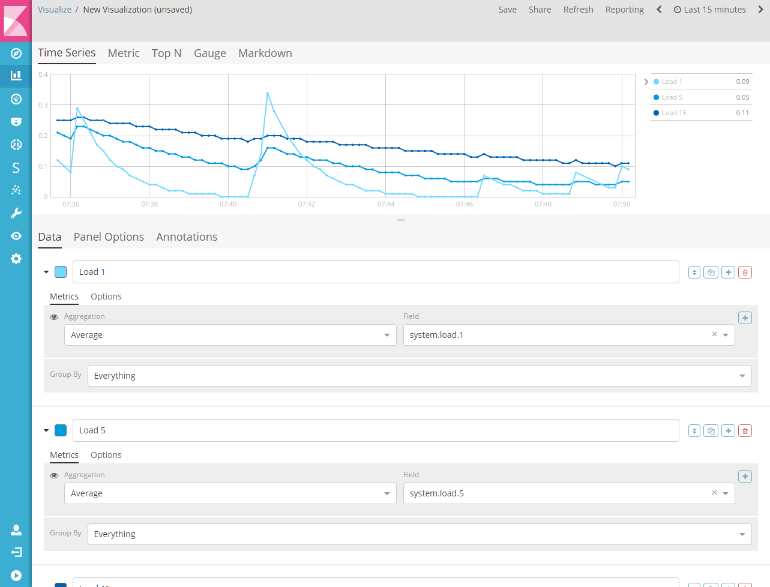Add a new series with the plus icon
The height and width of the screenshot is (587, 770).
728,272
